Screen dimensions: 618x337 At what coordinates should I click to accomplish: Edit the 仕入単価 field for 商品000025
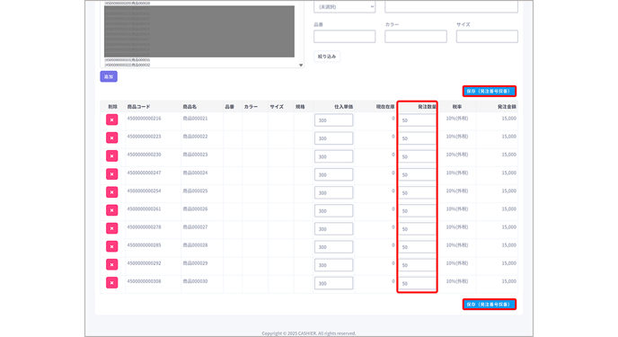click(x=333, y=192)
